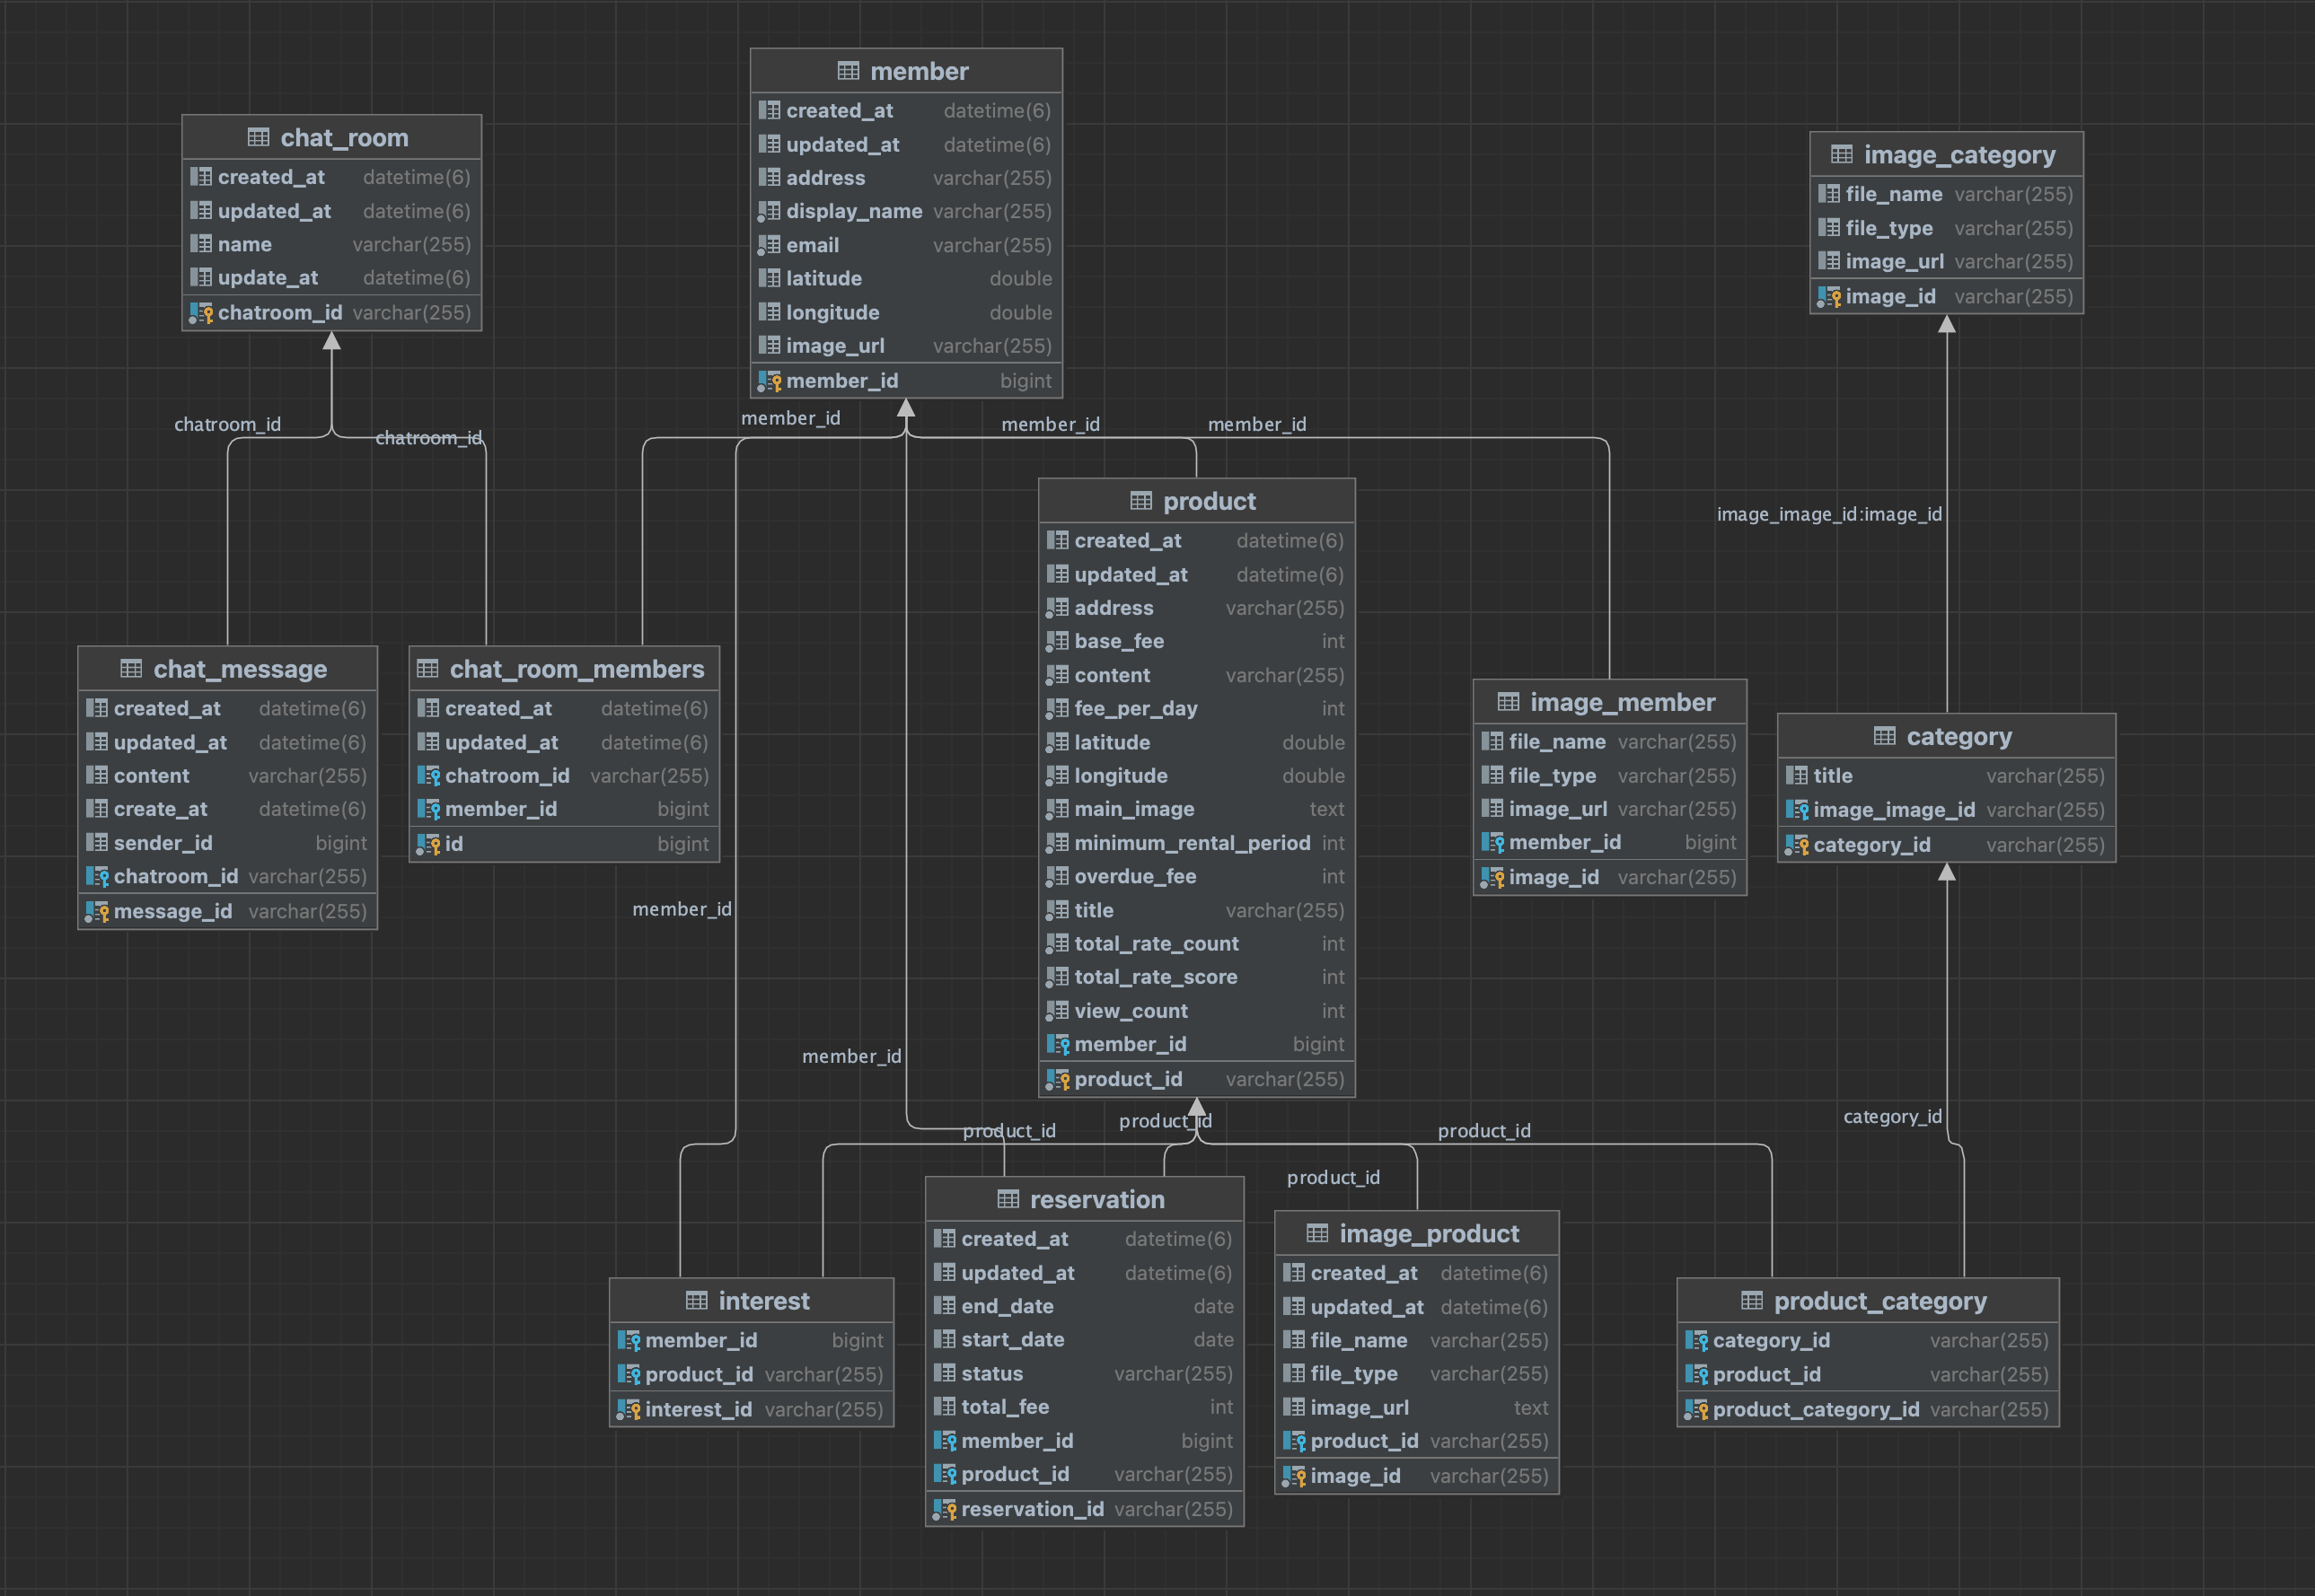
Task: Click key icon beside product_category_id
Action: tap(1695, 1410)
